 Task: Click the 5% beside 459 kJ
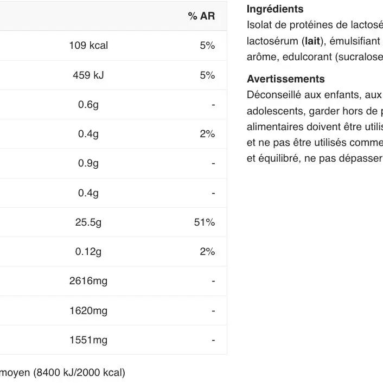pyautogui.click(x=207, y=75)
